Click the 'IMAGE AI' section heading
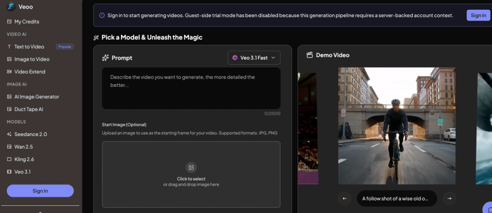Viewport: 492px width, 213px height. pyautogui.click(x=17, y=84)
